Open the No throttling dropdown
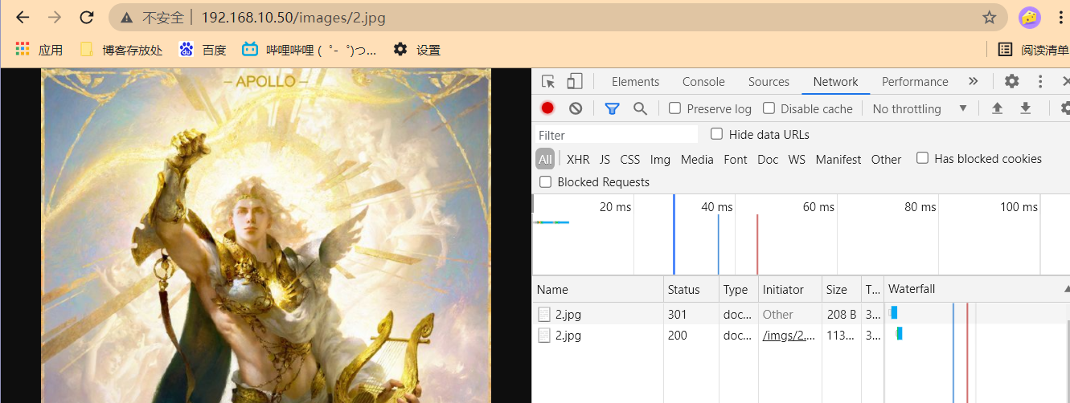The height and width of the screenshot is (403, 1070). (920, 108)
